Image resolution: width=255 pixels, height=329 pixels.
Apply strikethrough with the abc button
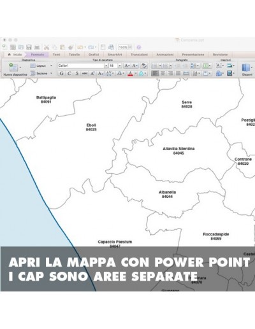[x=85, y=73]
